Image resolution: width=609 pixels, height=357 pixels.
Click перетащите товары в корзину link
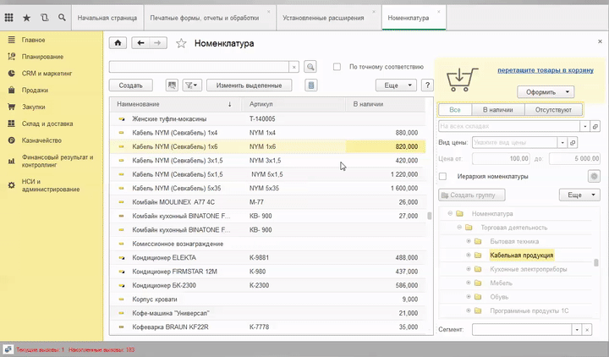point(546,70)
